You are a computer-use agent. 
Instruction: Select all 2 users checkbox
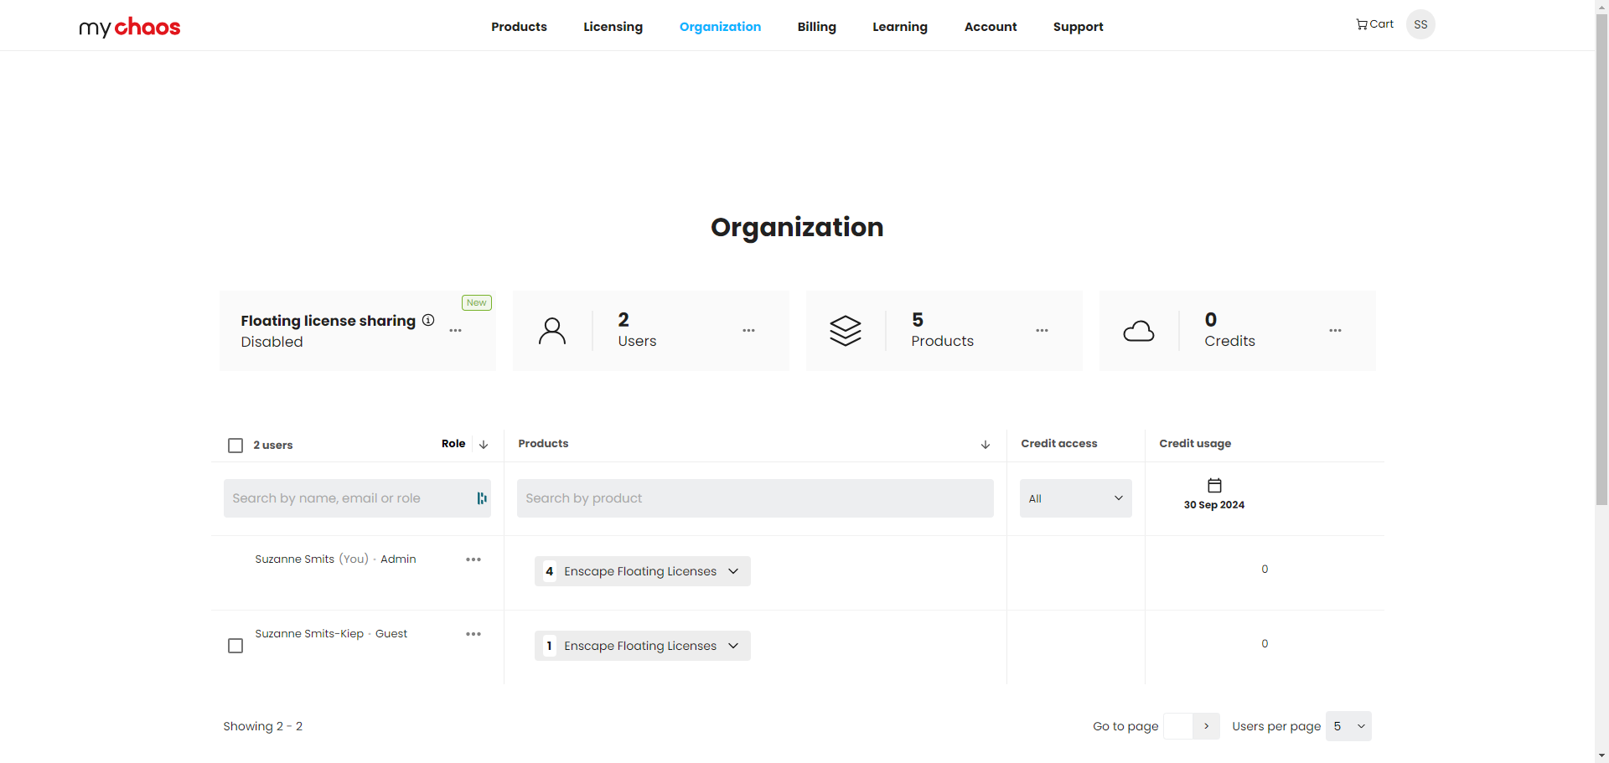pyautogui.click(x=235, y=446)
